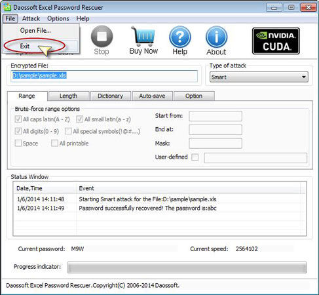This screenshot has height=295, width=319.
Task: Select Open File... menu entry
Action: [35, 30]
